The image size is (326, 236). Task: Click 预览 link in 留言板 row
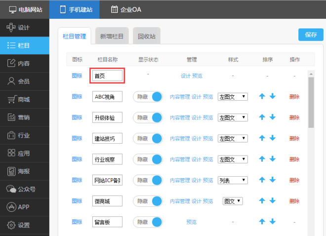tap(192, 222)
